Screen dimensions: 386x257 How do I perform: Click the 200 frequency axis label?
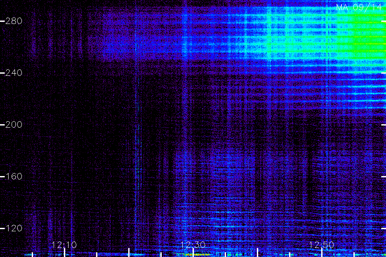[14, 125]
